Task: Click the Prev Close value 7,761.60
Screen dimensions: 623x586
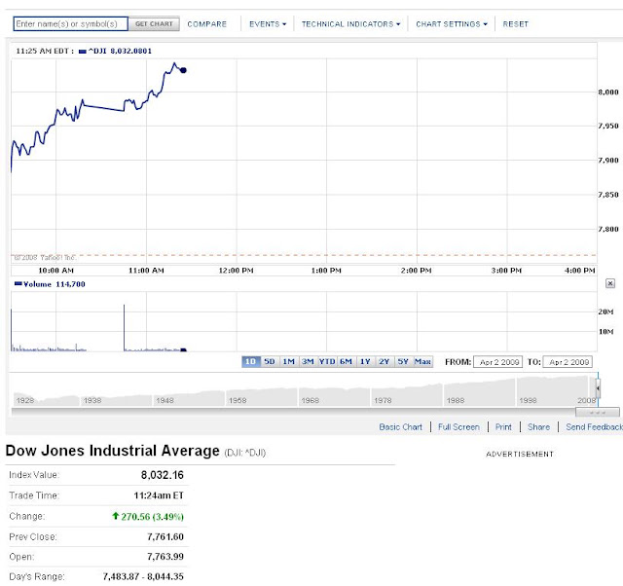Action: click(165, 536)
